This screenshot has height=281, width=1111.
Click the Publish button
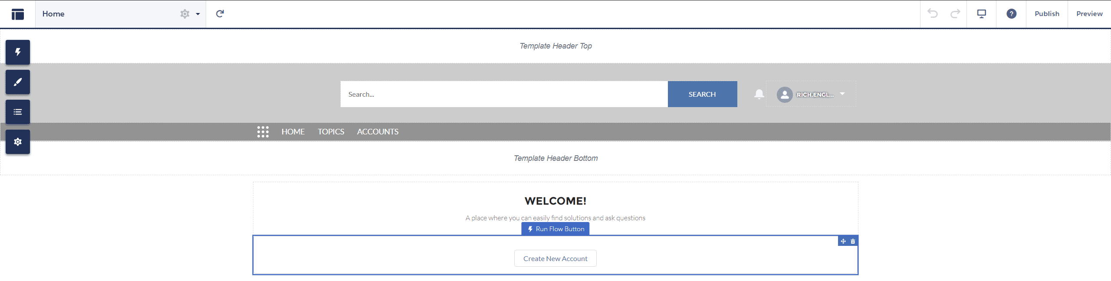[x=1047, y=14]
